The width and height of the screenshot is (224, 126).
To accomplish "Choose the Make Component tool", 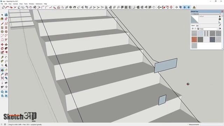I will [x=6, y=15].
